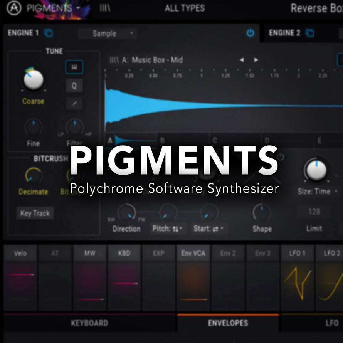Click the 1.50 sample ruler marker
This screenshot has width=343, height=343.
(x=250, y=76)
